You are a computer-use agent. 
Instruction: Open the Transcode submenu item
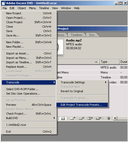click(29, 82)
